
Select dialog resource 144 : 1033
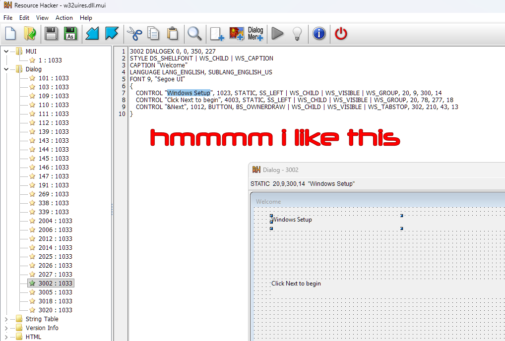pos(54,150)
